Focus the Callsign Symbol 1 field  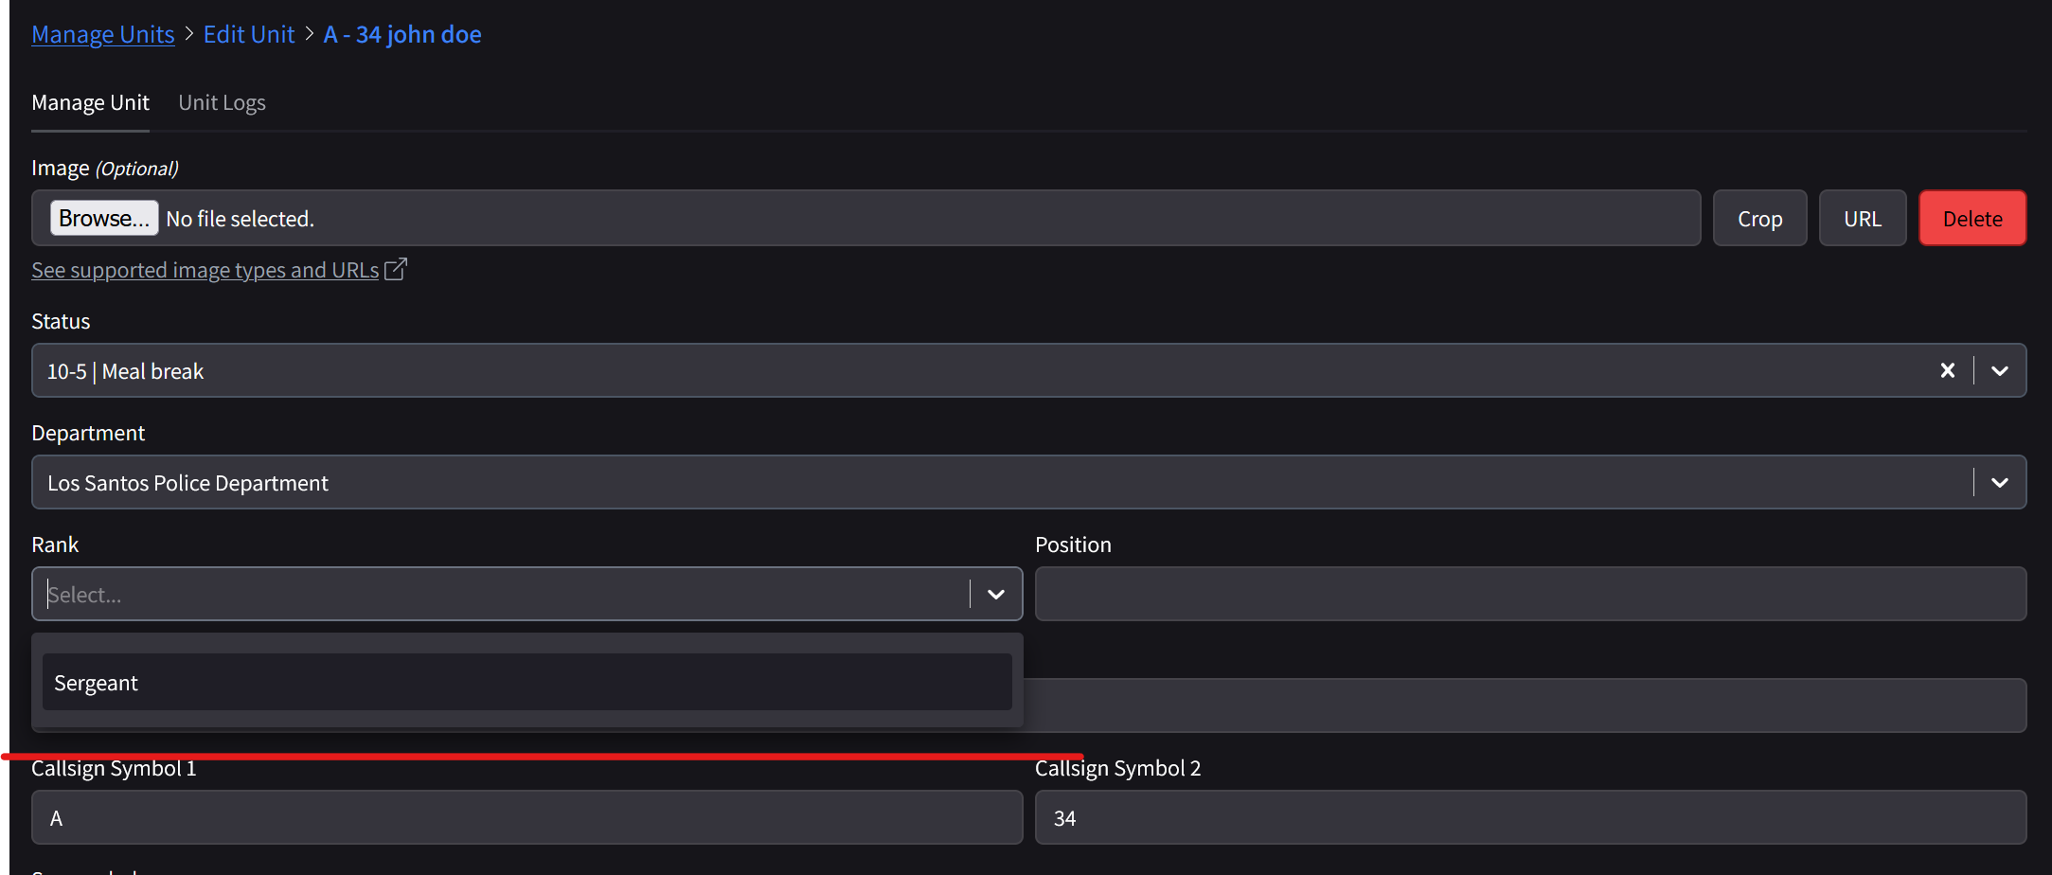[x=526, y=817]
